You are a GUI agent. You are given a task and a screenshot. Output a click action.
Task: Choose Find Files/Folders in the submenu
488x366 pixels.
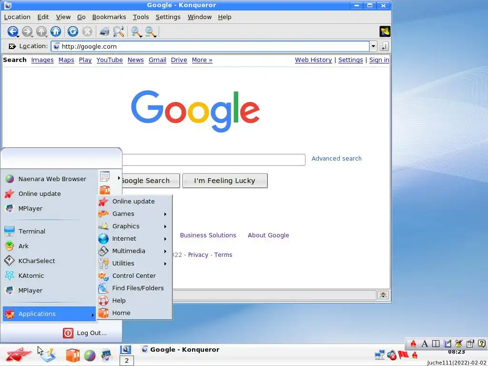coord(134,288)
